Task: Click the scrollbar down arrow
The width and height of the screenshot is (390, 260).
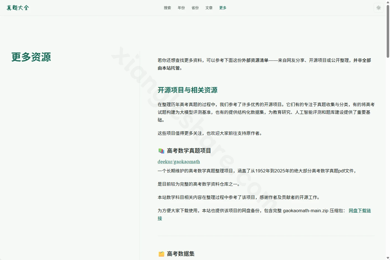Action: point(388,258)
